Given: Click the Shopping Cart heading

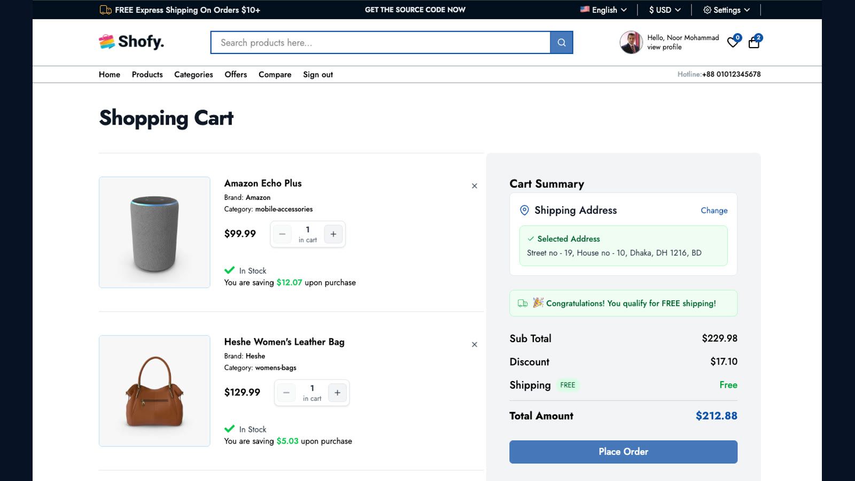Looking at the screenshot, I should click(166, 118).
